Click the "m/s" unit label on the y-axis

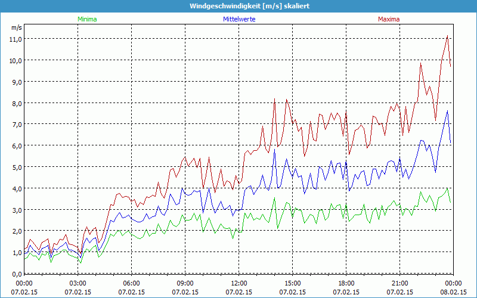point(16,27)
